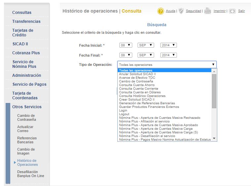Screen dimensions: 251x186
Task: Collapse the Tipo de Operación combo box
Action: pyautogui.click(x=167, y=65)
